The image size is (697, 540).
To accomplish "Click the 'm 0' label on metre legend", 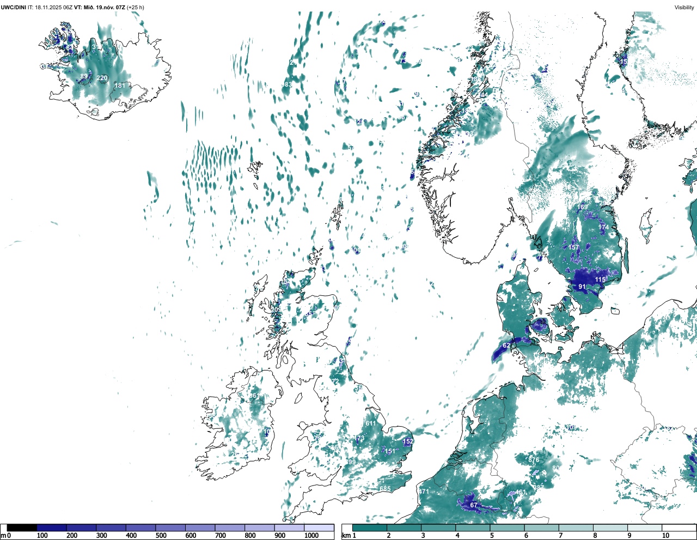I will 5,536.
